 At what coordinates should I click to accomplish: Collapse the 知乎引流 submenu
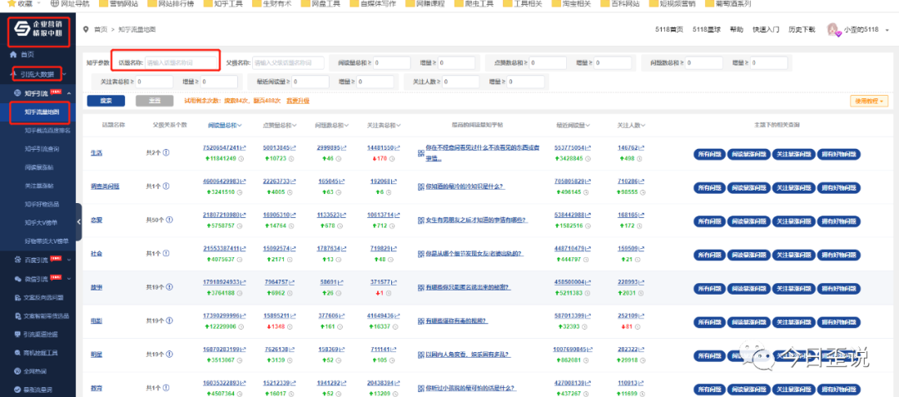click(x=69, y=93)
